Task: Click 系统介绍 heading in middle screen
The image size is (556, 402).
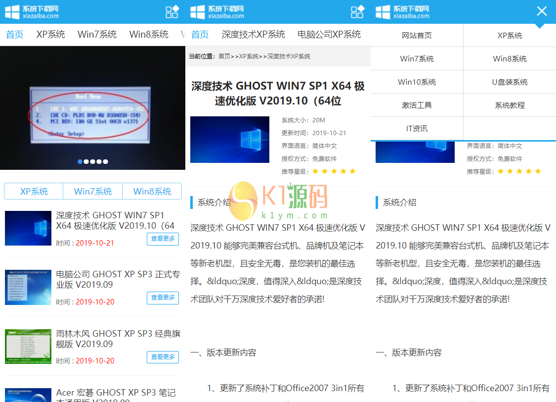Action: [214, 202]
